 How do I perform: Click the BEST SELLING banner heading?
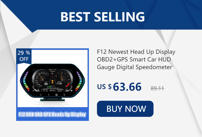(103, 17)
